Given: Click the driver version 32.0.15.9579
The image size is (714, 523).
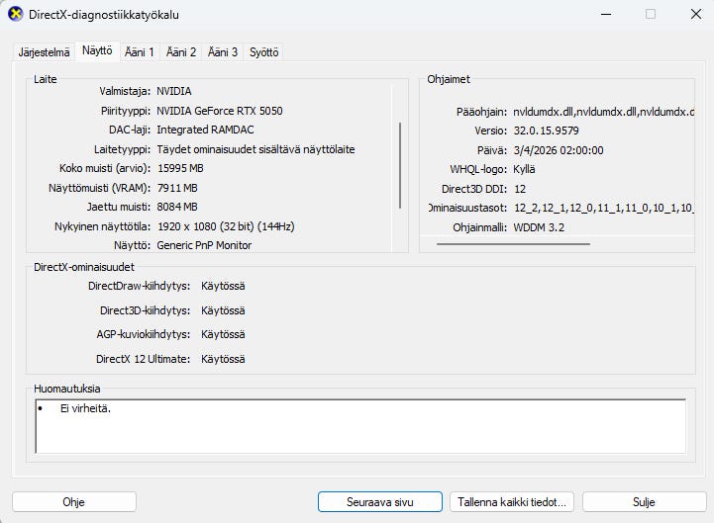Looking at the screenshot, I should click(x=546, y=131).
